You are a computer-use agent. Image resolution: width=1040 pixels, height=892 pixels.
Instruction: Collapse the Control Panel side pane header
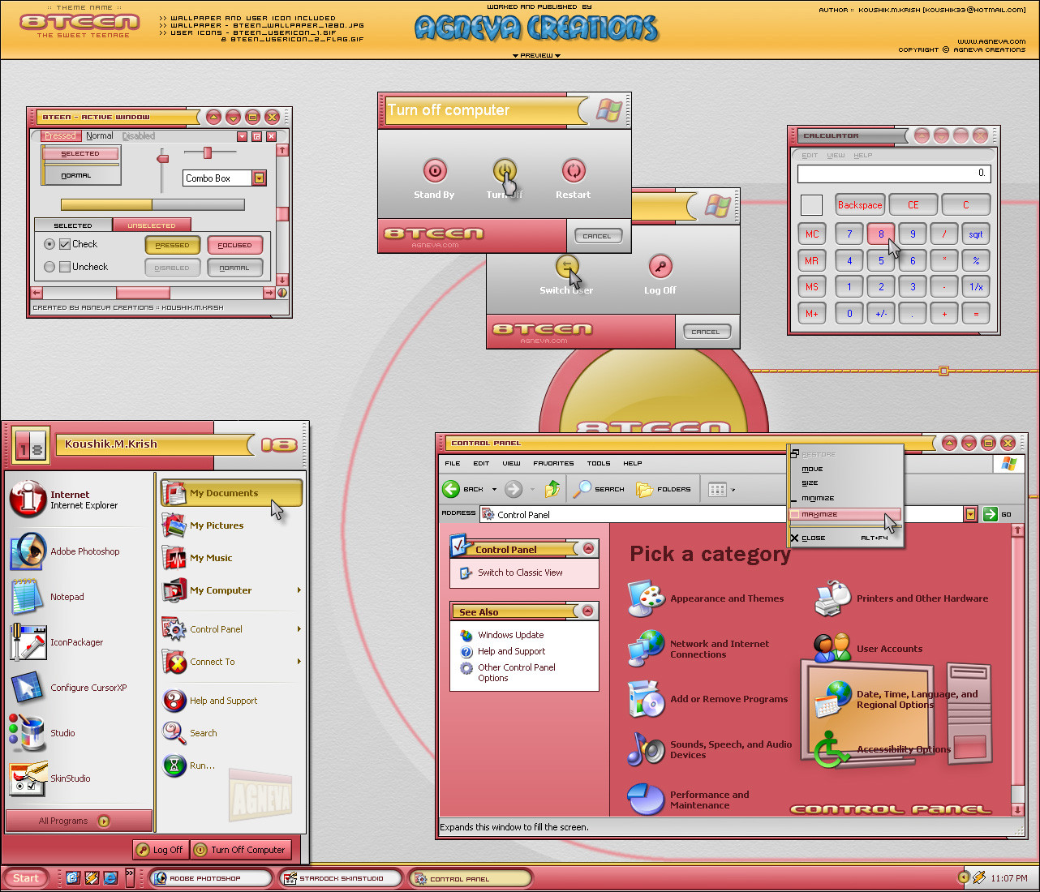pyautogui.click(x=589, y=549)
